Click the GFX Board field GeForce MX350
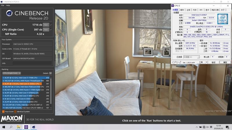The height and width of the screenshot is (130, 232). 32,58
